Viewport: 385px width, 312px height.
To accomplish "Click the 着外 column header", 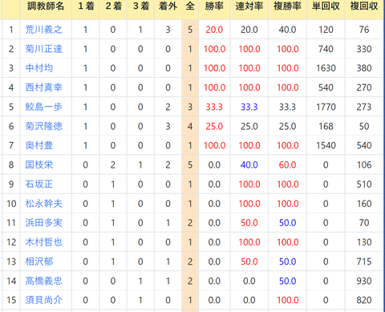I will pyautogui.click(x=168, y=6).
